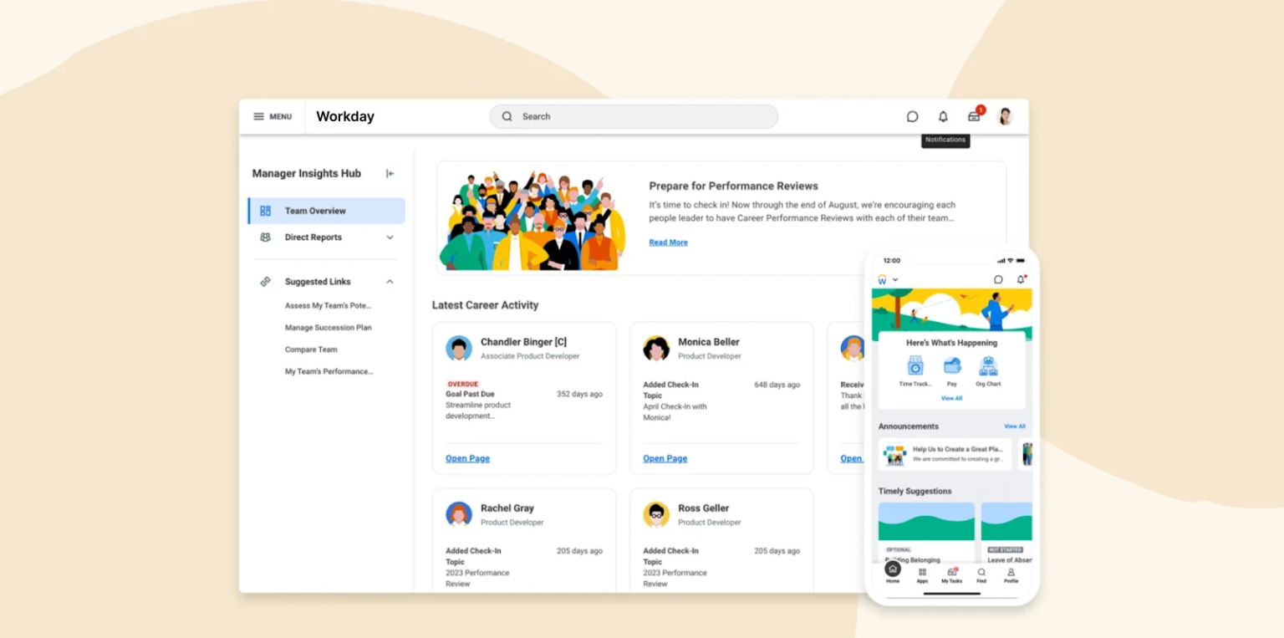Click Monica Beller's avatar picture

click(x=656, y=348)
